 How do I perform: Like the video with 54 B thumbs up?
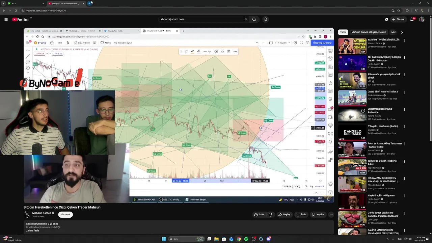[x=259, y=215]
